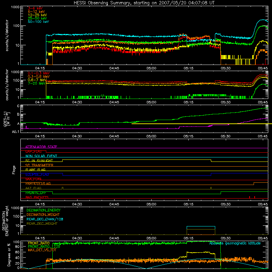The width and height of the screenshot is (272, 272).
Task: Click the yellow horizontal line in GOES plot
Action: click(x=202, y=124)
